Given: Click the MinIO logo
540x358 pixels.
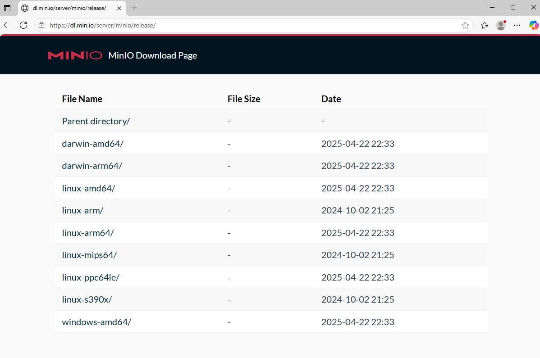Looking at the screenshot, I should click(x=75, y=55).
